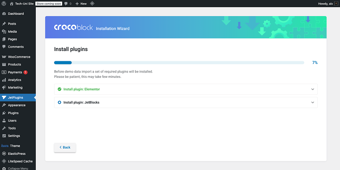The image size is (340, 170).
Task: Expand the JetBlocks install details chevron
Action: (313, 102)
